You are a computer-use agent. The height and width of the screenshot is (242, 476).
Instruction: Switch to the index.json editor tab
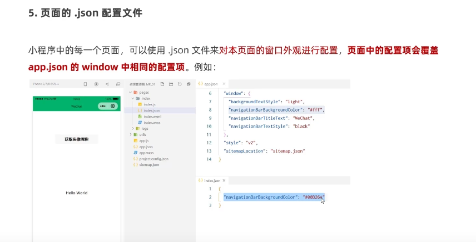coord(212,180)
